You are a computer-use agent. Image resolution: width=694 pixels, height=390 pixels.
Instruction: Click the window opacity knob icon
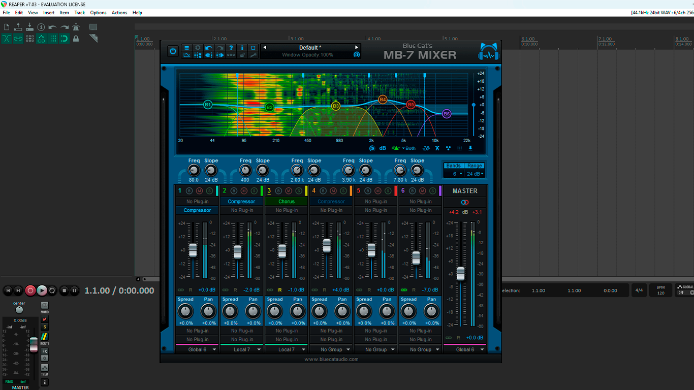coord(357,55)
